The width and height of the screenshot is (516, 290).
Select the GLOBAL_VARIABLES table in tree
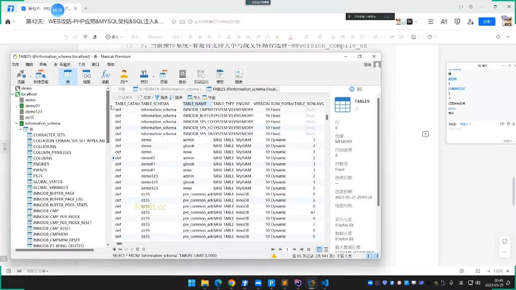(x=51, y=187)
